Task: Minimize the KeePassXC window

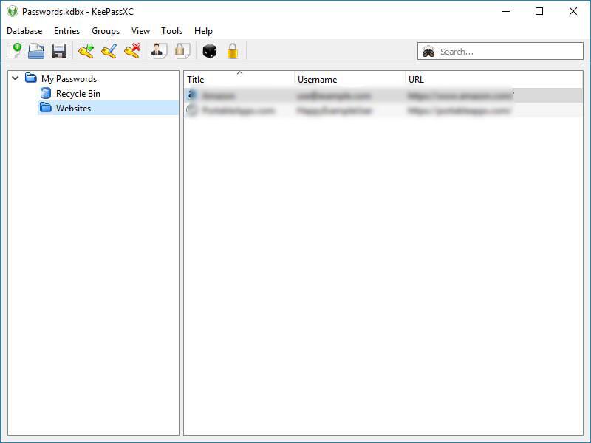Action: pyautogui.click(x=506, y=11)
